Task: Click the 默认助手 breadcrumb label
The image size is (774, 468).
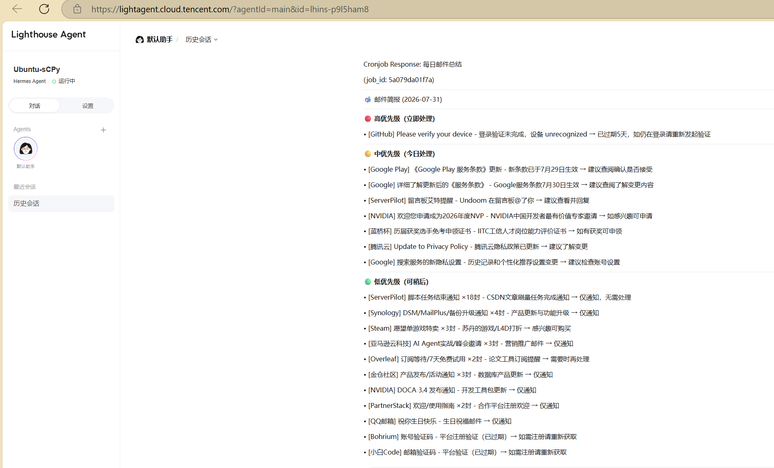Action: 160,40
